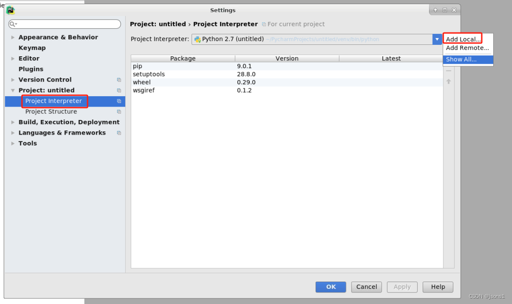Image resolution: width=512 pixels, height=304 pixels.
Task: Open the Project Interpreter dropdown arrow
Action: 437,39
